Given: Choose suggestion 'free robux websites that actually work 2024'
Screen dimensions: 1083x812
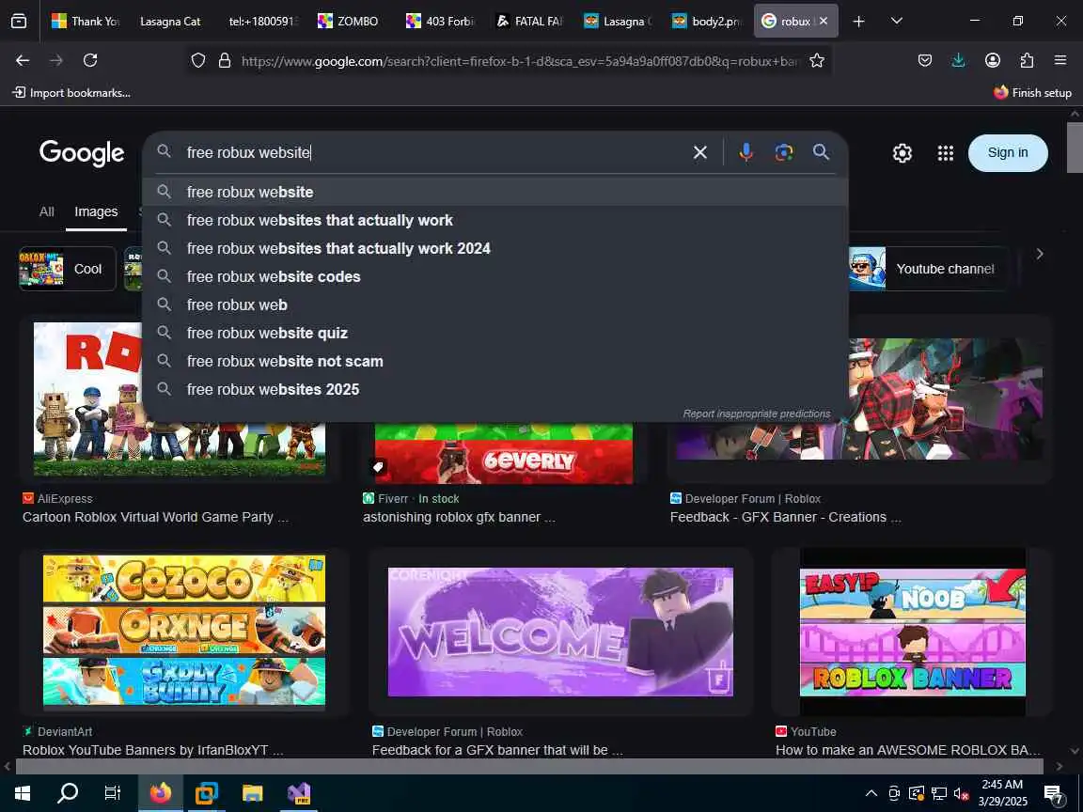Looking at the screenshot, I should [494, 248].
